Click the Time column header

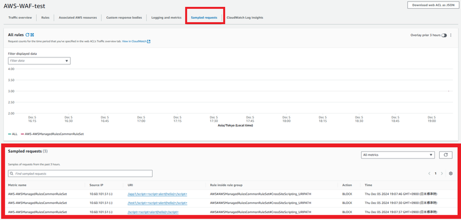[x=368, y=185]
